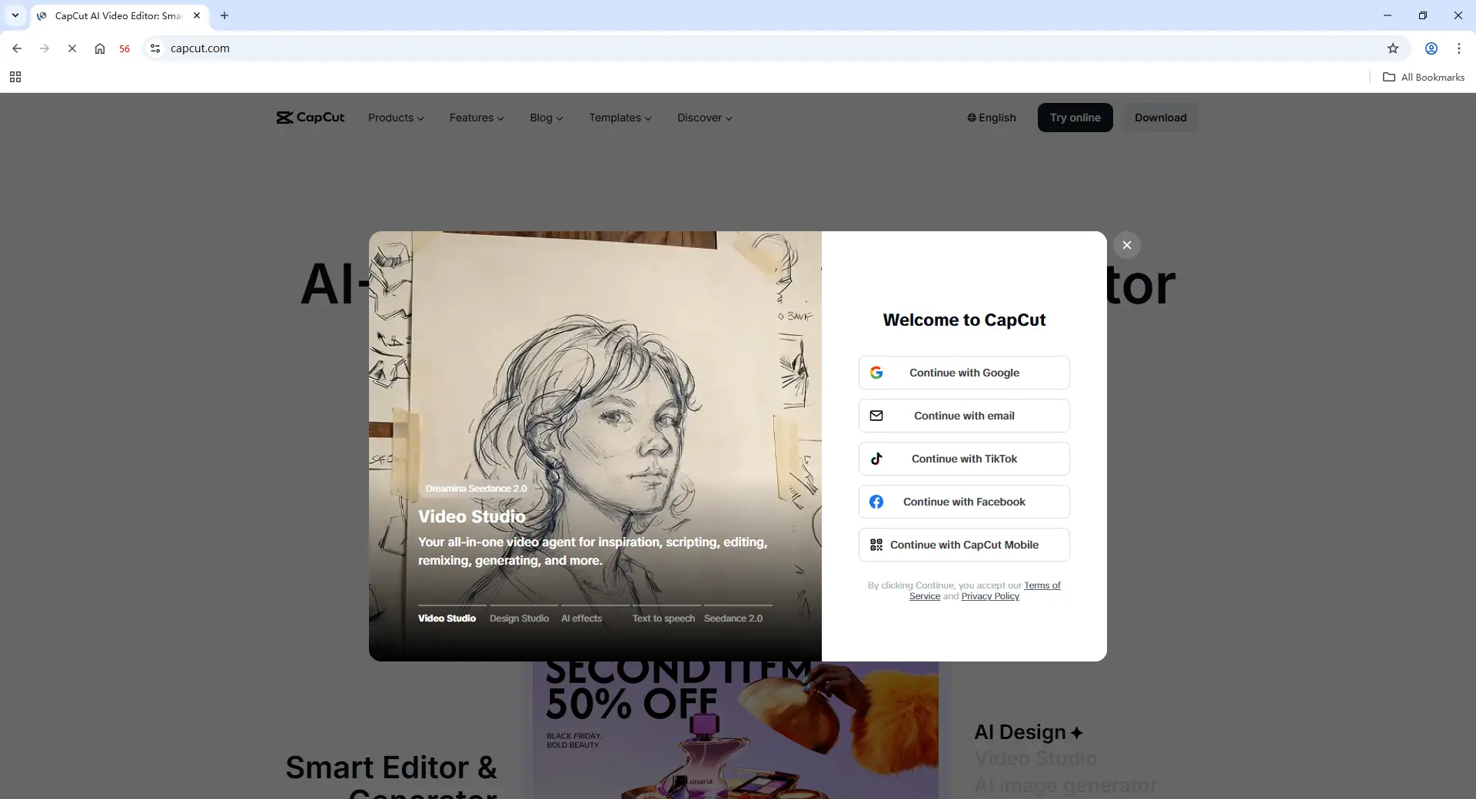Switch to the Seedance 2.0 slide tab

coord(733,618)
